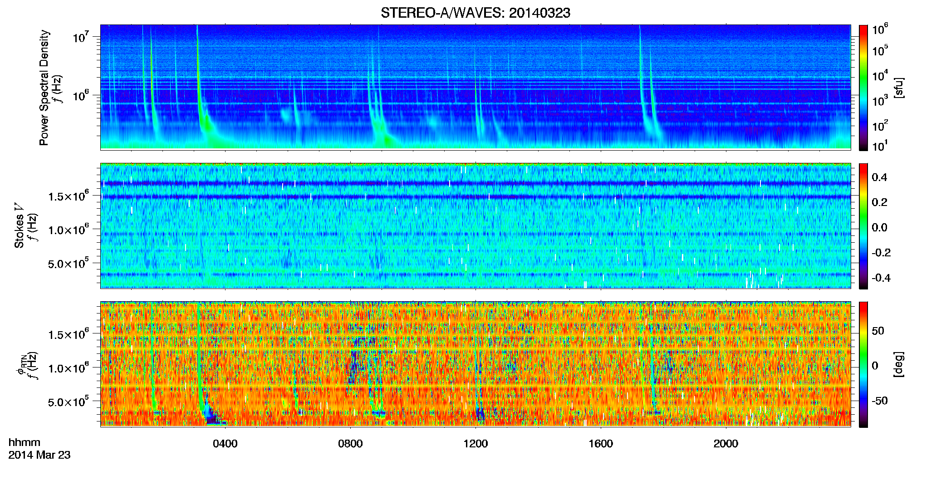This screenshot has height=490, width=951.
Task: Click the 10^3 label on sfu color bar
Action: point(880,101)
